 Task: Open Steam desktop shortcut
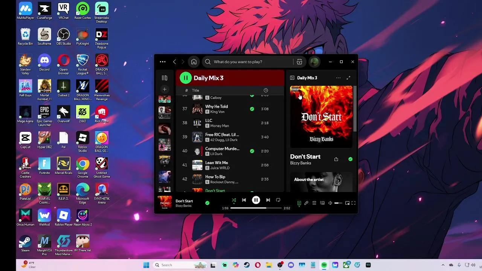25,243
